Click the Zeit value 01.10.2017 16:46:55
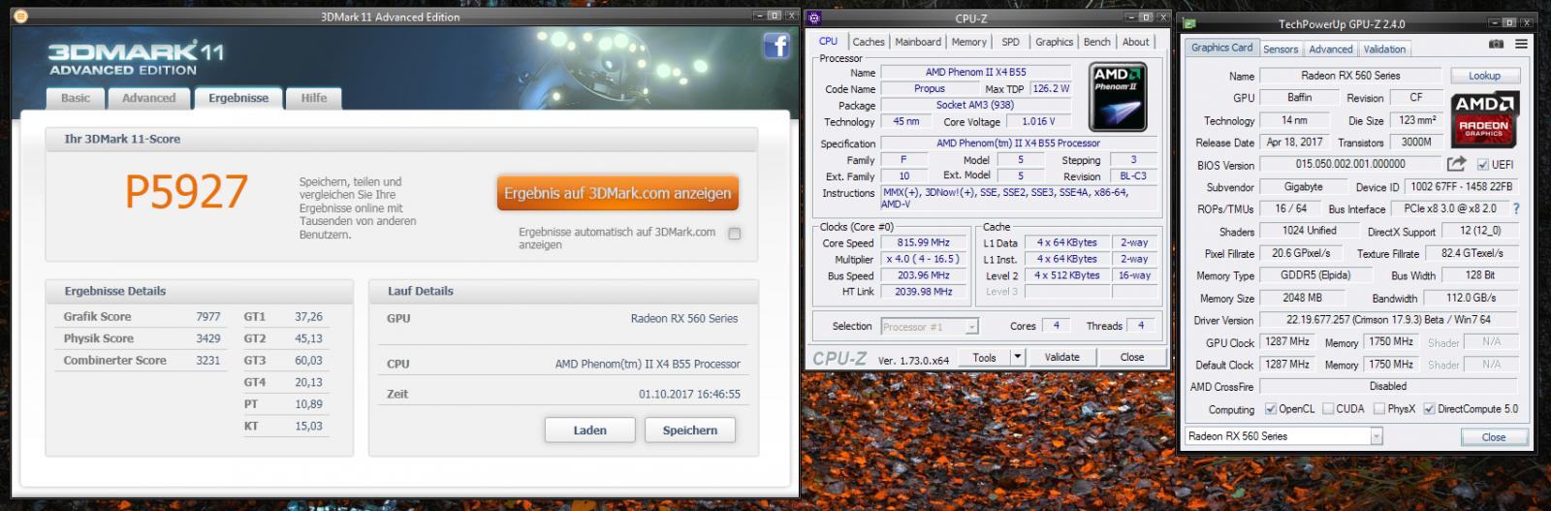Image resolution: width=1551 pixels, height=511 pixels. (689, 395)
